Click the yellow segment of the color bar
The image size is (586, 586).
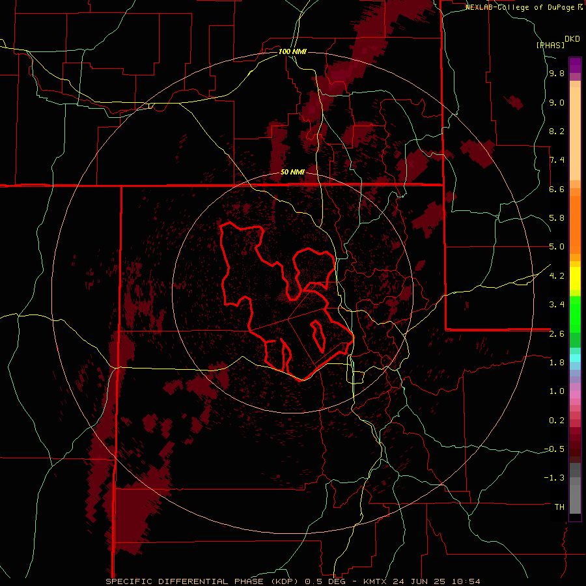[575, 279]
